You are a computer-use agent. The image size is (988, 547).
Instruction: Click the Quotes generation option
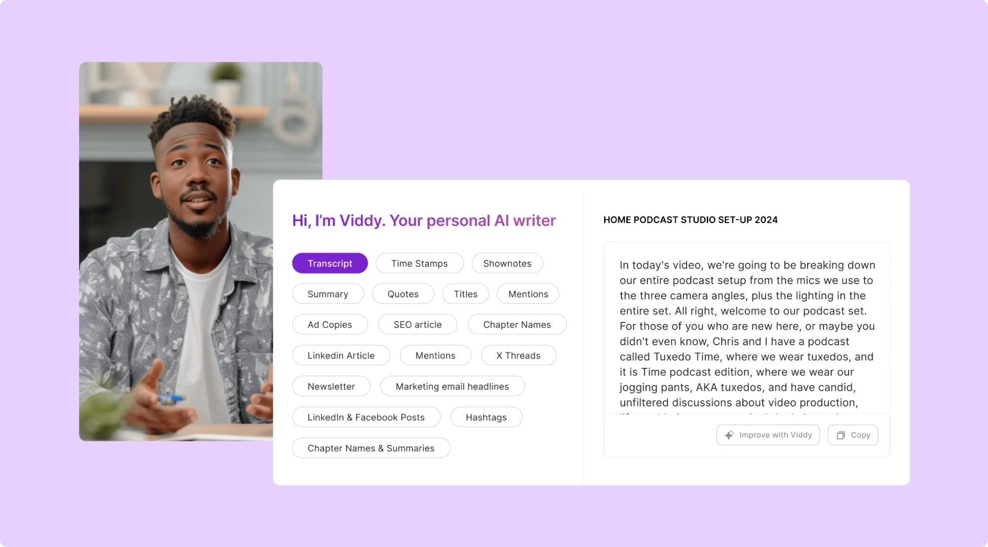click(402, 293)
